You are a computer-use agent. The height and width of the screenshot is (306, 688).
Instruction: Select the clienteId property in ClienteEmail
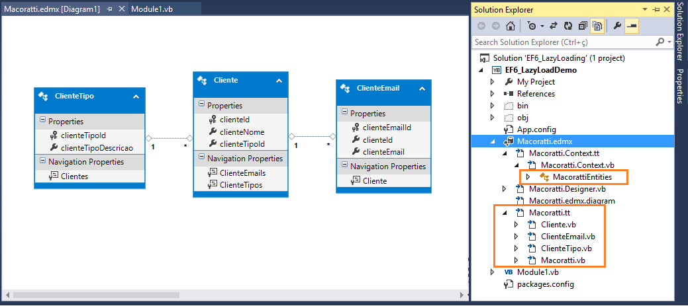[x=377, y=140]
